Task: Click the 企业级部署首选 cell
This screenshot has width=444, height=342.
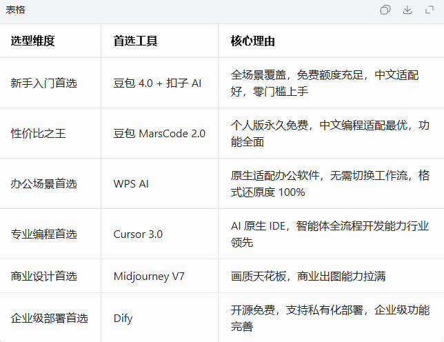Action: coord(49,319)
